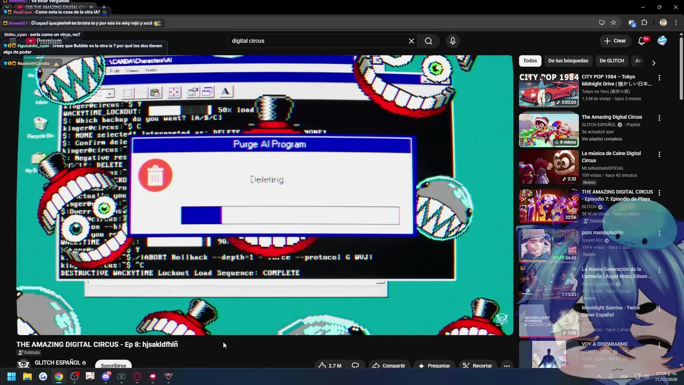
Task: Open Episodio 7: Episodio de Playa thumbnail
Action: click(549, 205)
